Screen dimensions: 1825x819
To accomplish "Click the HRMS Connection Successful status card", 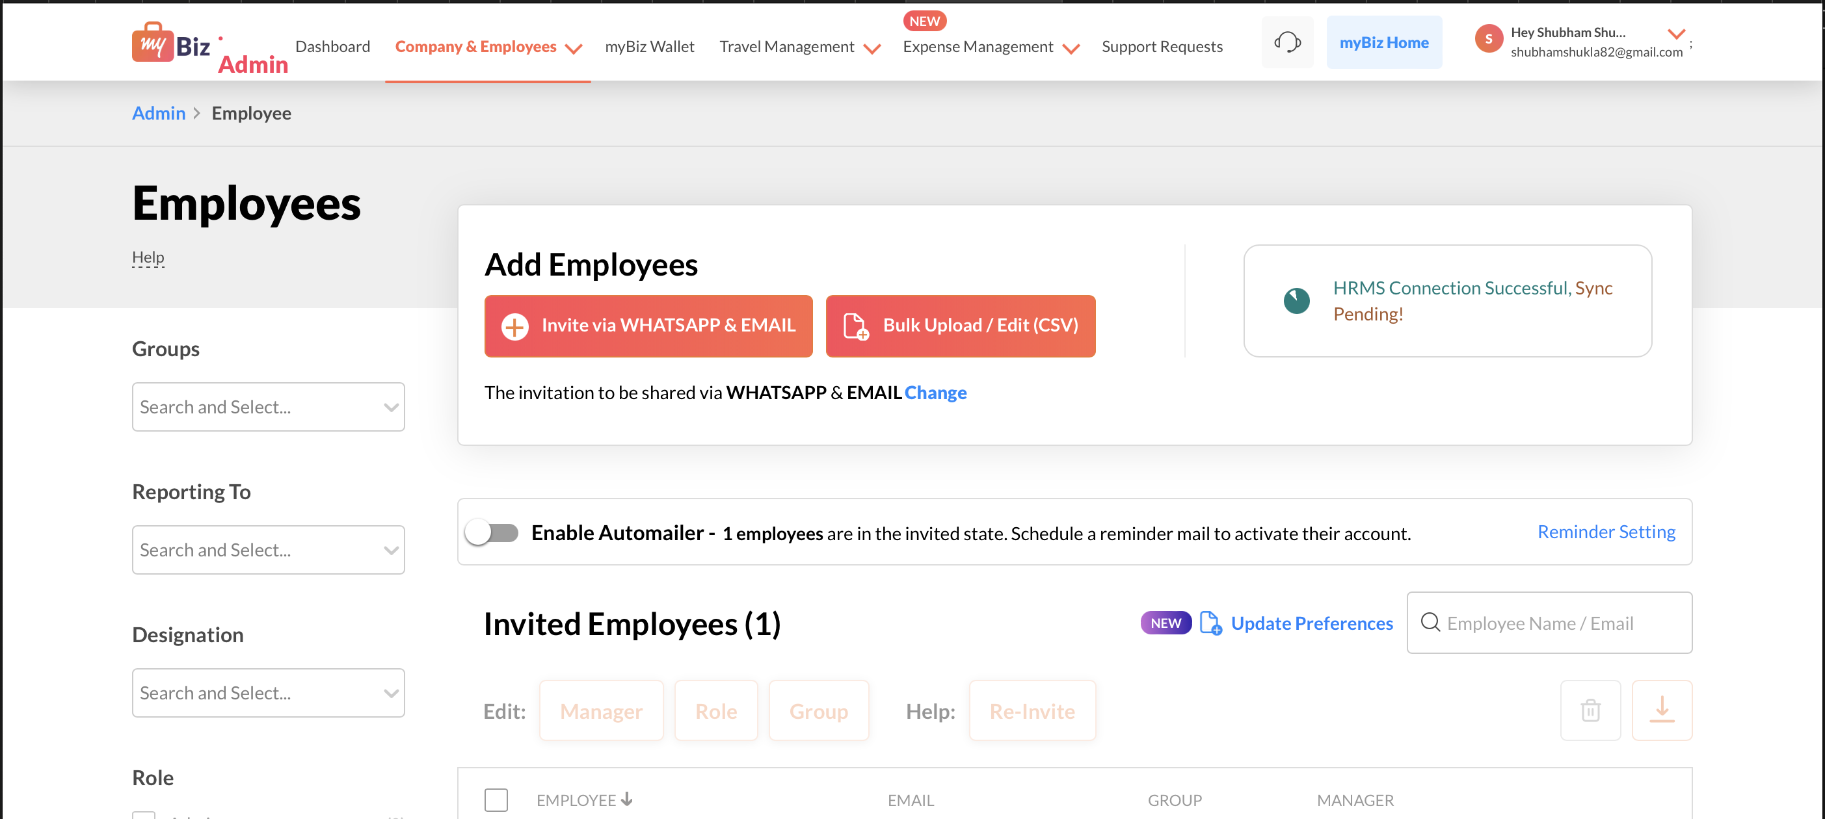I will click(1447, 301).
